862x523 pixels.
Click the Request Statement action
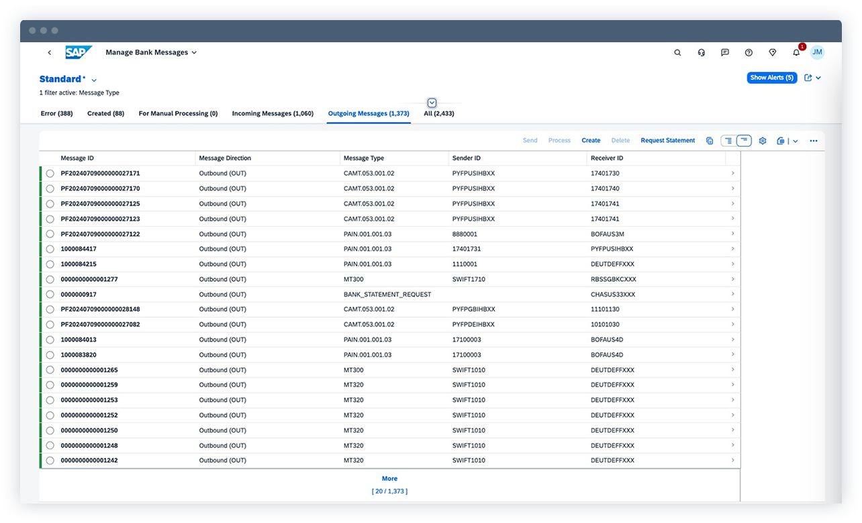667,141
